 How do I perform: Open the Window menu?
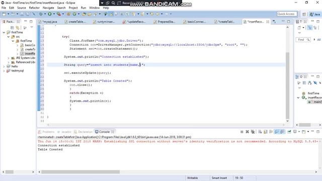[94, 8]
